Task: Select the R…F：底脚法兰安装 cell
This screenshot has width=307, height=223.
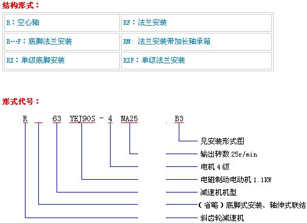Action: click(x=62, y=41)
